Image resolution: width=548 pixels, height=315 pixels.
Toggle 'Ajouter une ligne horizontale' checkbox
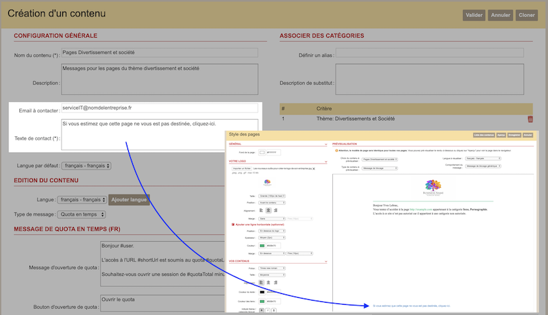coord(232,224)
